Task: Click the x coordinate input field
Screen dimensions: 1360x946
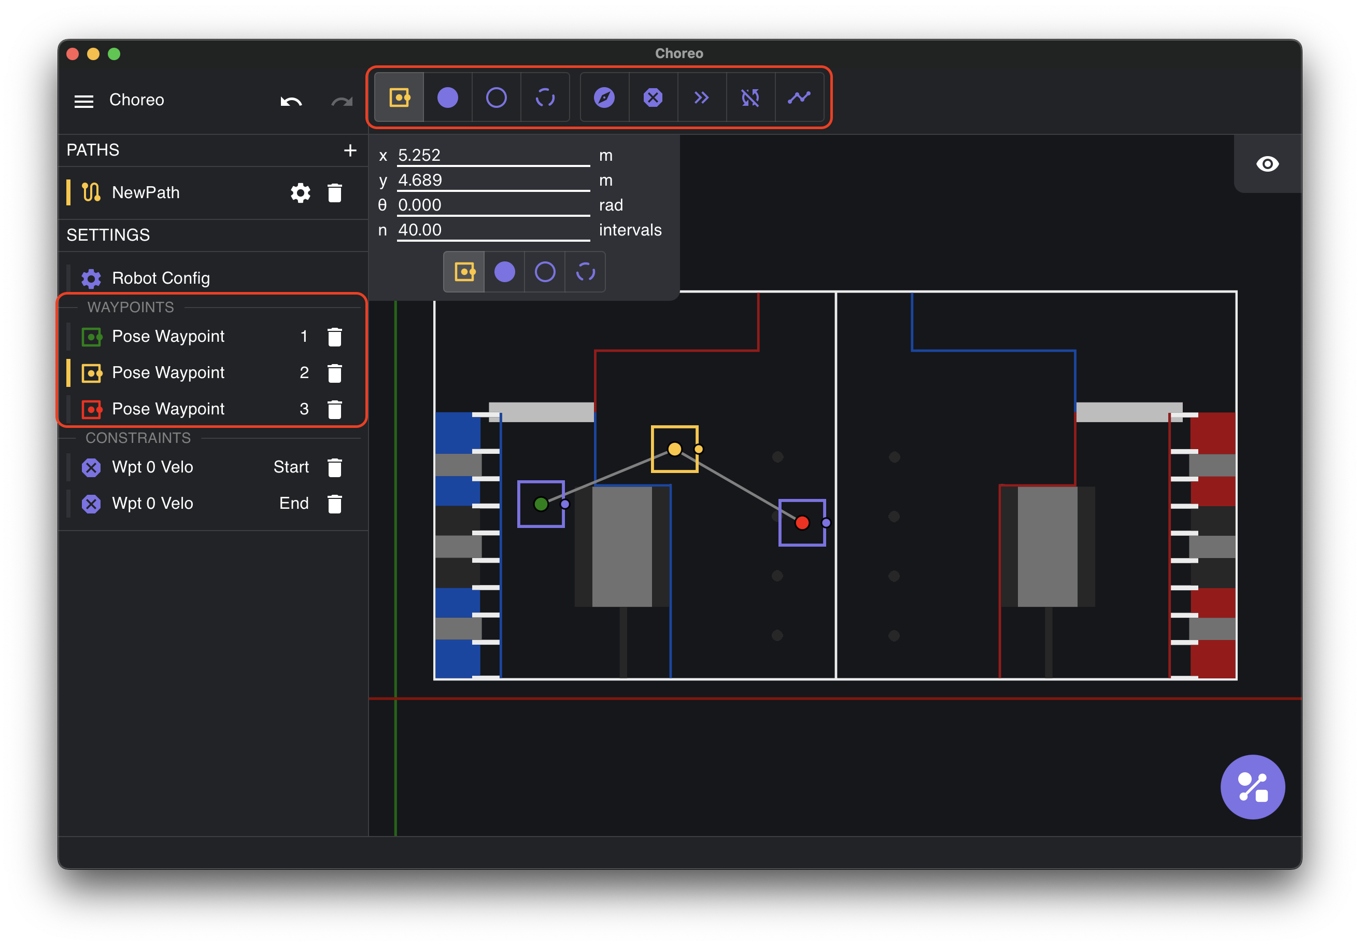Action: (x=493, y=155)
